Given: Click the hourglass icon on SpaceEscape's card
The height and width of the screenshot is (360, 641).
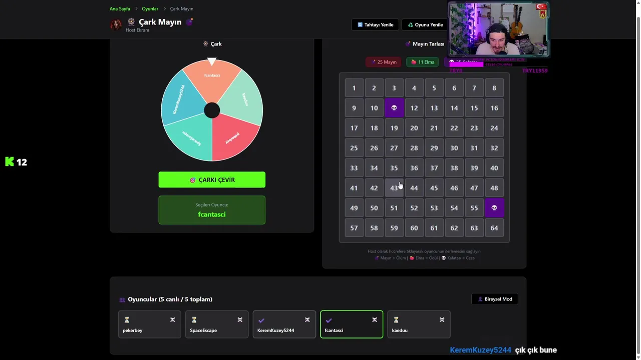Looking at the screenshot, I should pyautogui.click(x=194, y=320).
